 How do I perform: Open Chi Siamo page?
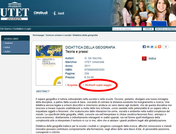pyautogui.click(x=6, y=29)
